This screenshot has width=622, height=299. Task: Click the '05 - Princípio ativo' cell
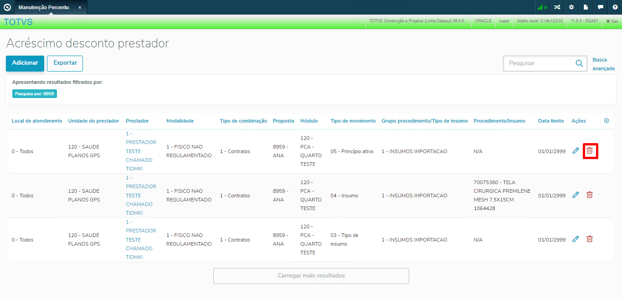352,151
